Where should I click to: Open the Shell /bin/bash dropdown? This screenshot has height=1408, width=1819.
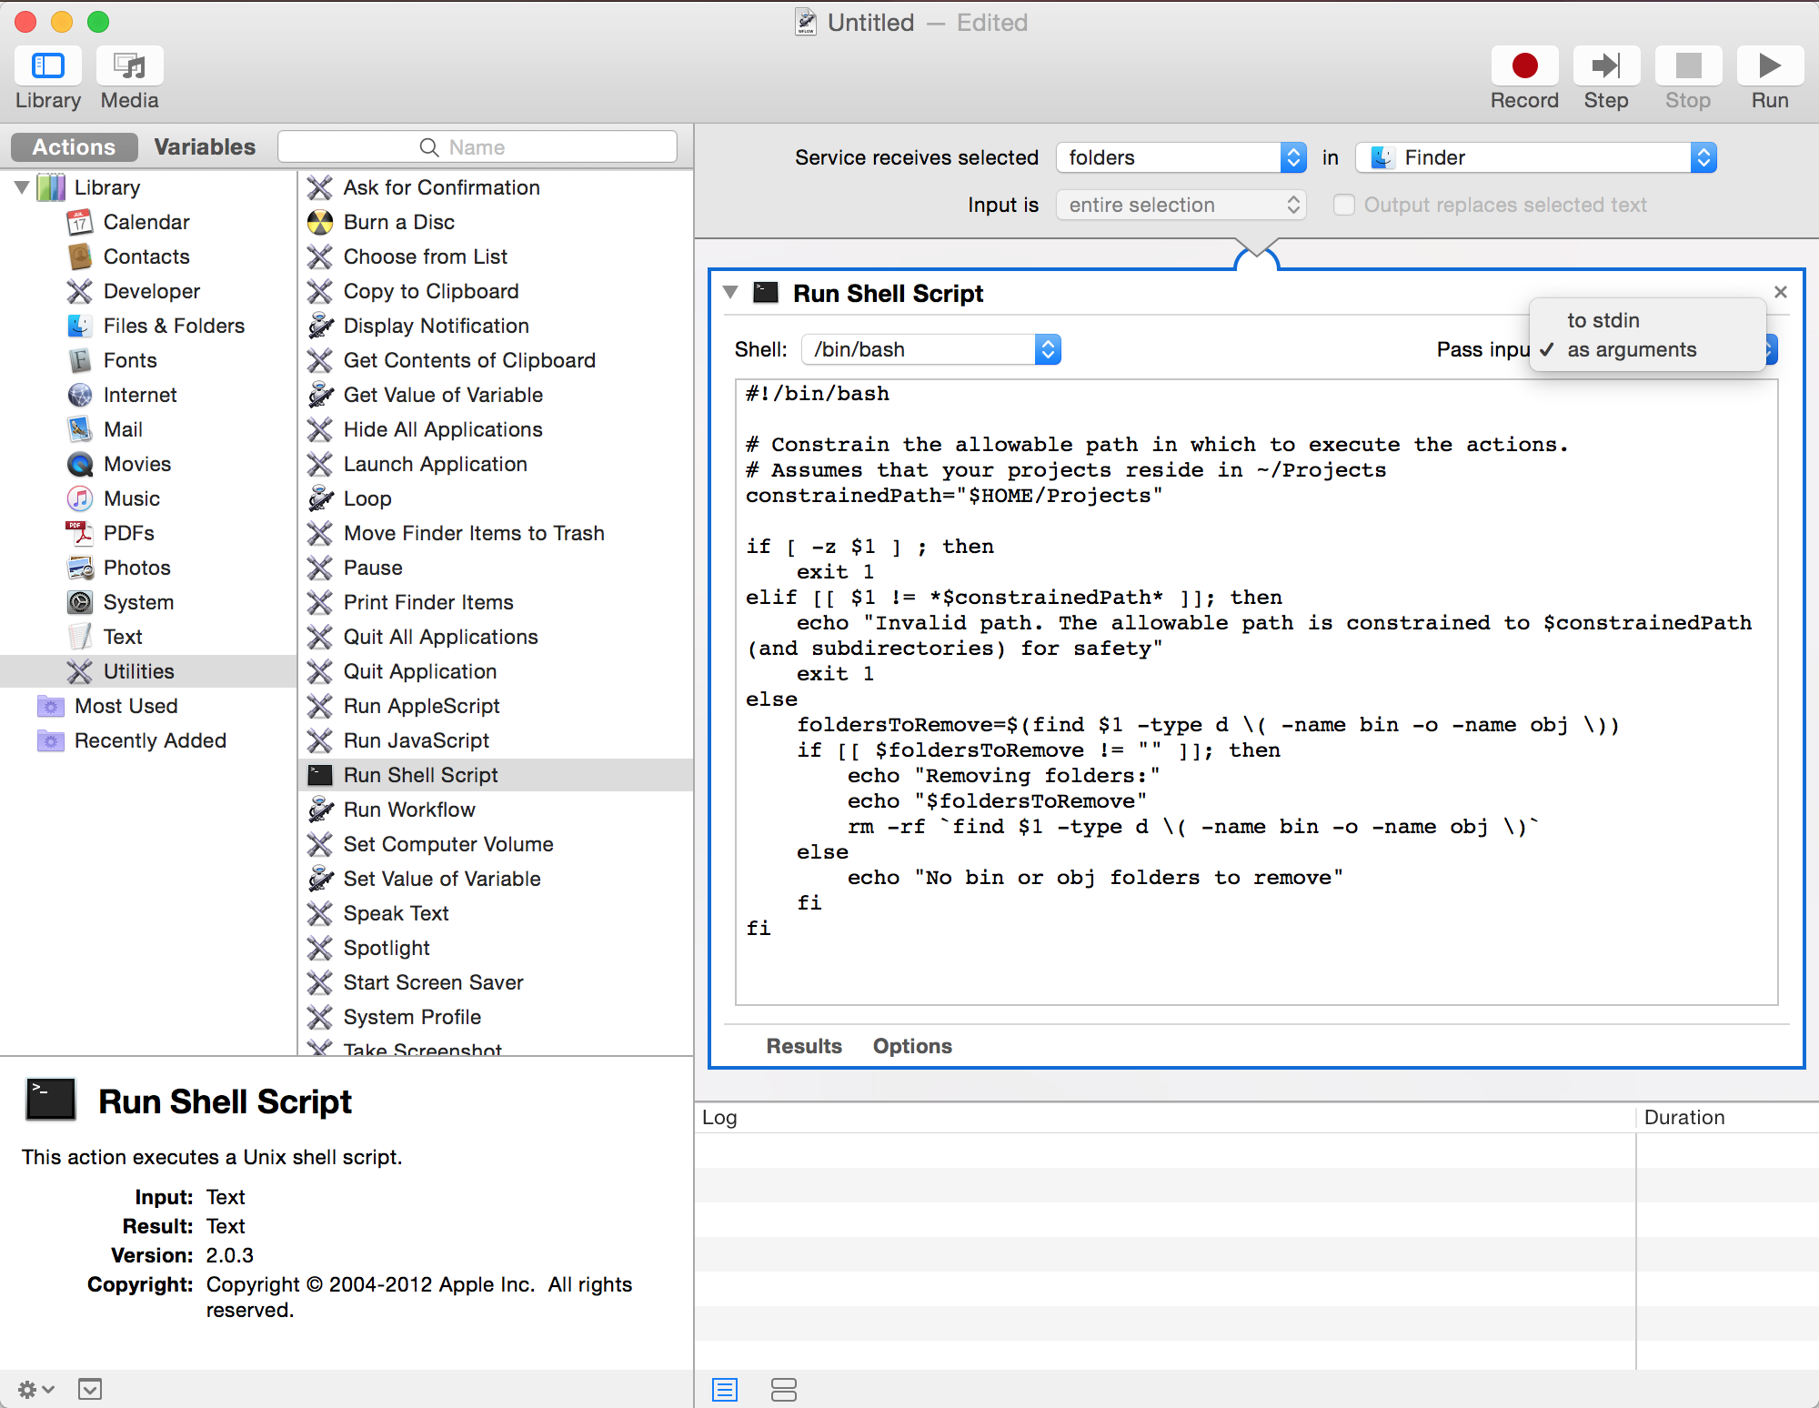[x=930, y=349]
